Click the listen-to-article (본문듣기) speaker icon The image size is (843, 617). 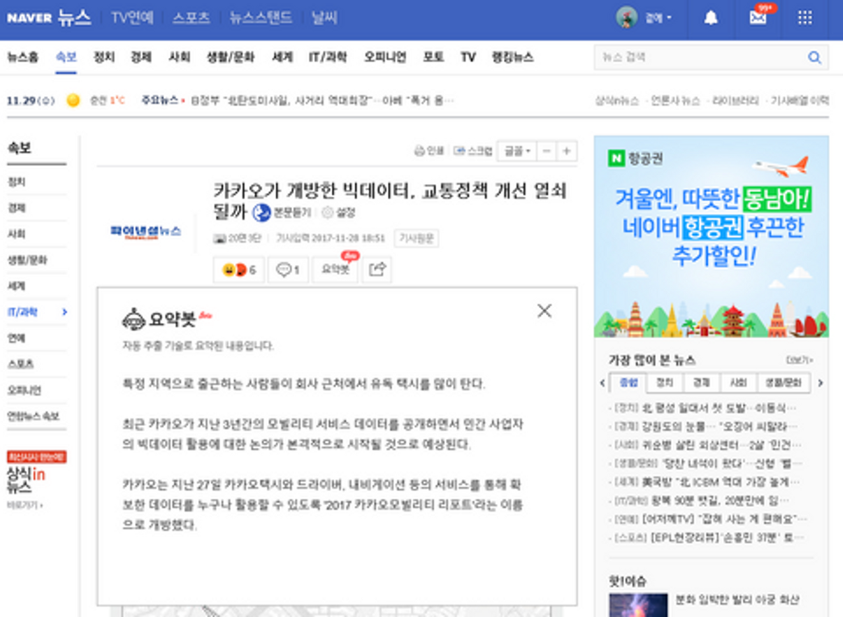coord(261,212)
